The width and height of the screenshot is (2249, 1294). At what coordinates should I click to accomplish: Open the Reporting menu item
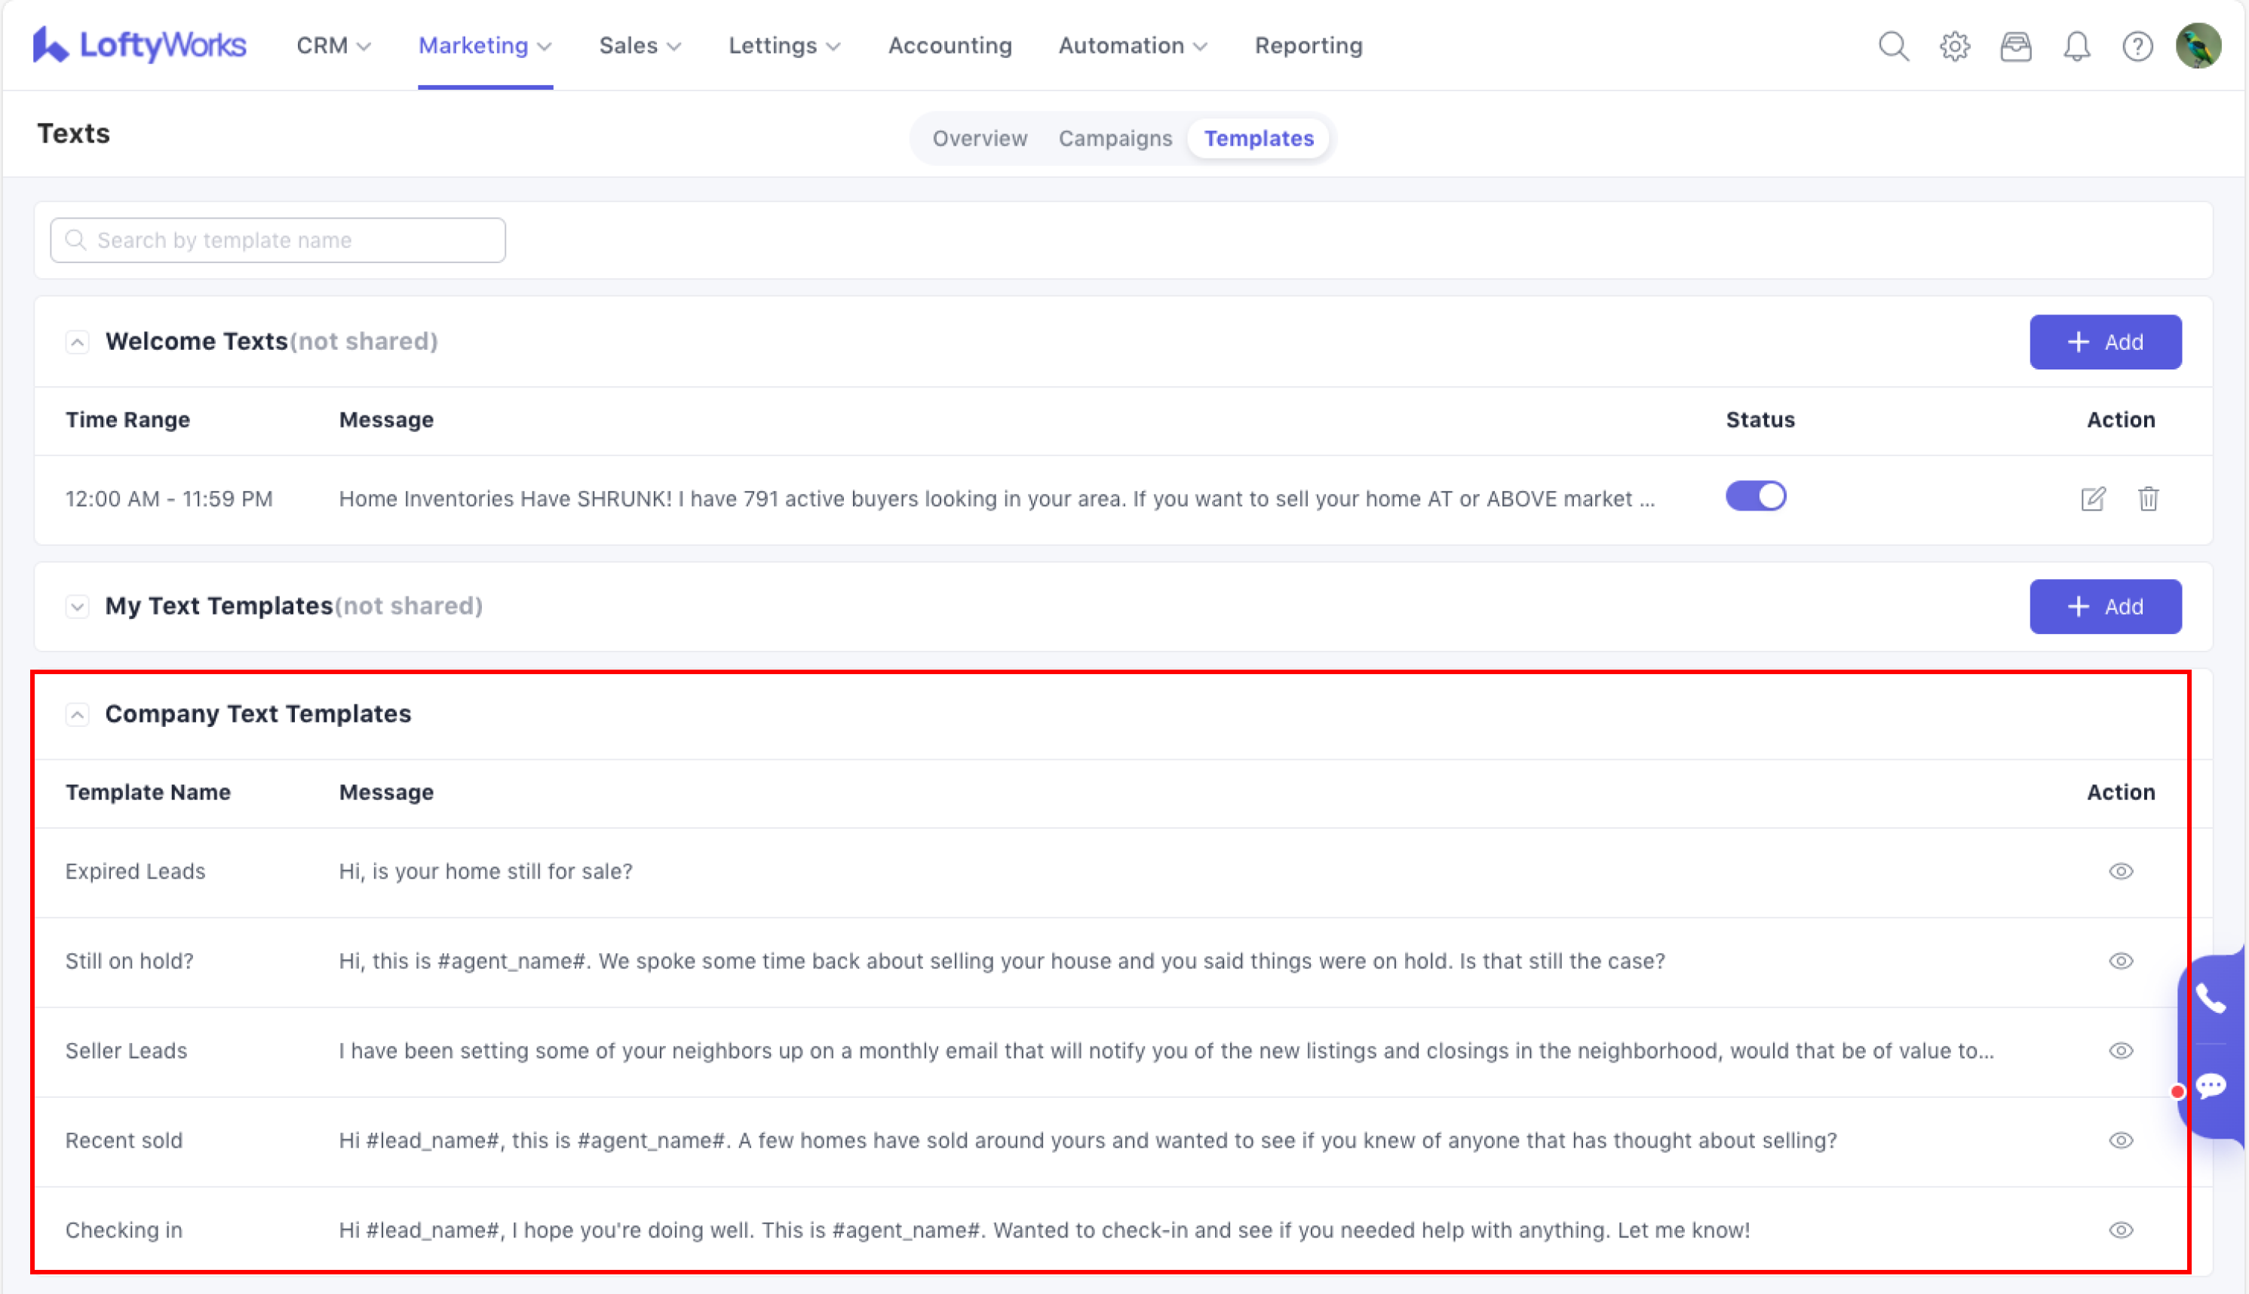[x=1308, y=46]
